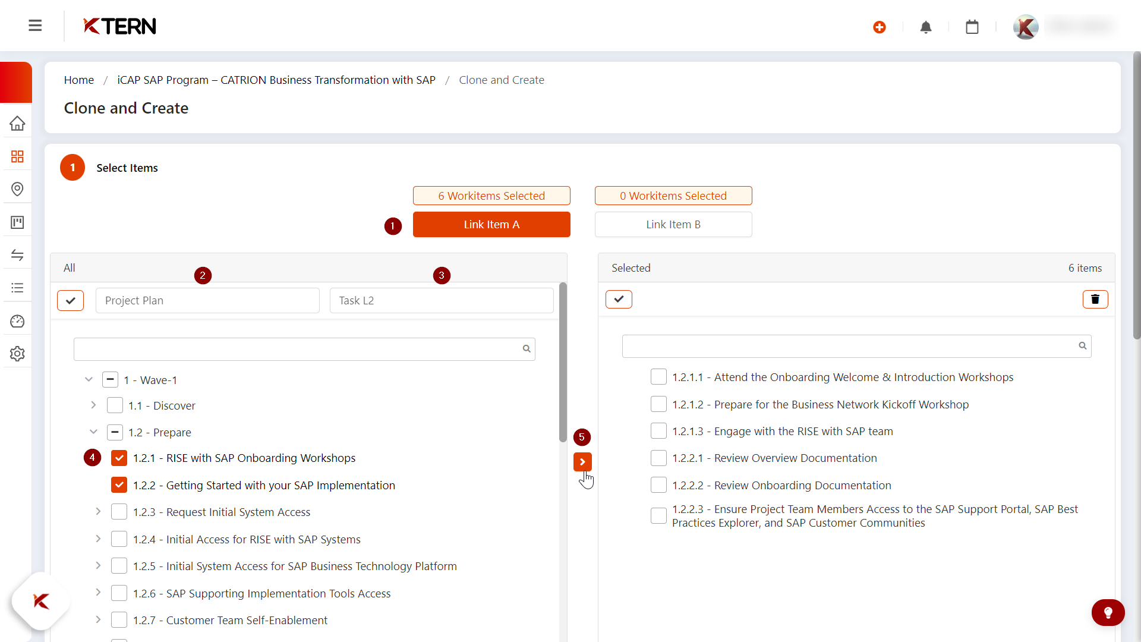Screen dimensions: 1141x642
Task: Expand 1.2.5 Initial System Access BTP node
Action: [98, 565]
